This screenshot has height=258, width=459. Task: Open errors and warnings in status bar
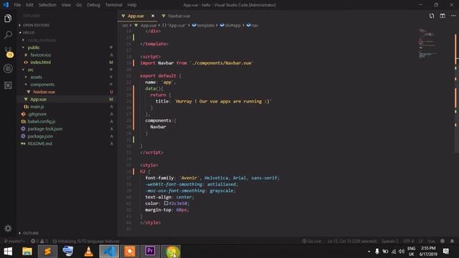[39, 242]
